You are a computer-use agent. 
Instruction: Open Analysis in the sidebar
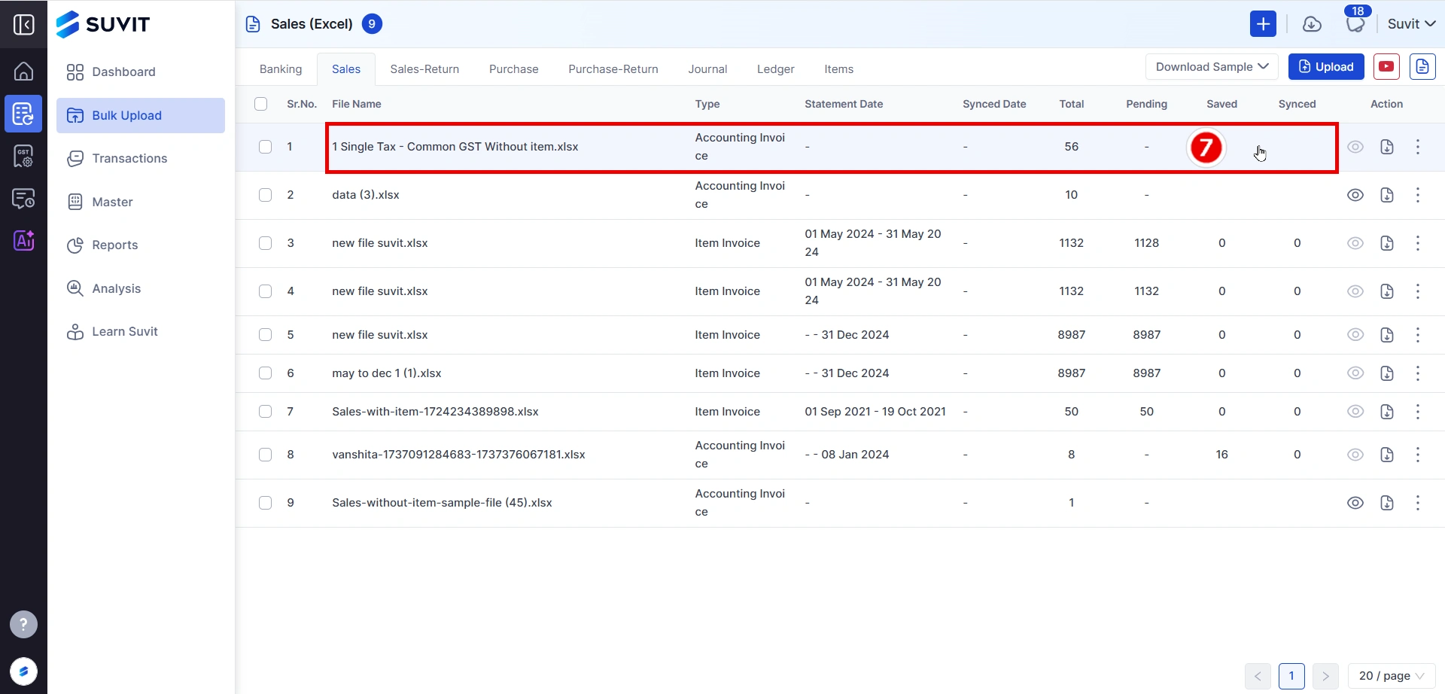141,288
